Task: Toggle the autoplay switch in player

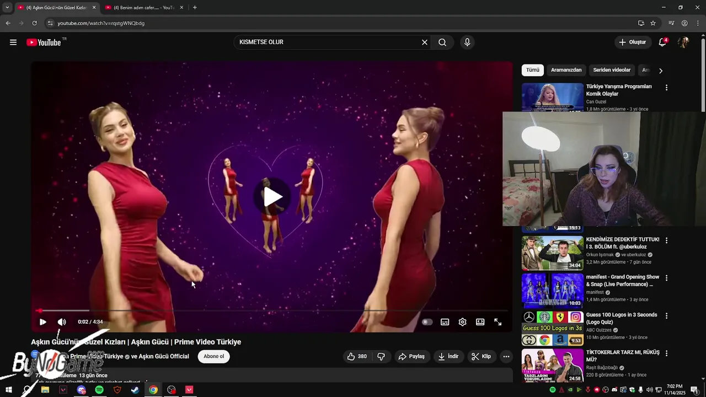Action: pos(427,322)
